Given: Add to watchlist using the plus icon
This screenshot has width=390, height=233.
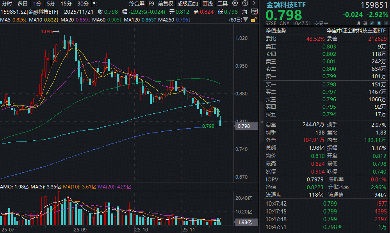Looking at the screenshot, I should (386, 22).
